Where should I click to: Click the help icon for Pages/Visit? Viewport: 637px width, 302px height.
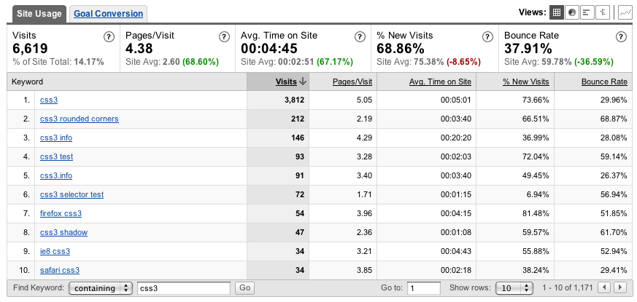click(223, 37)
